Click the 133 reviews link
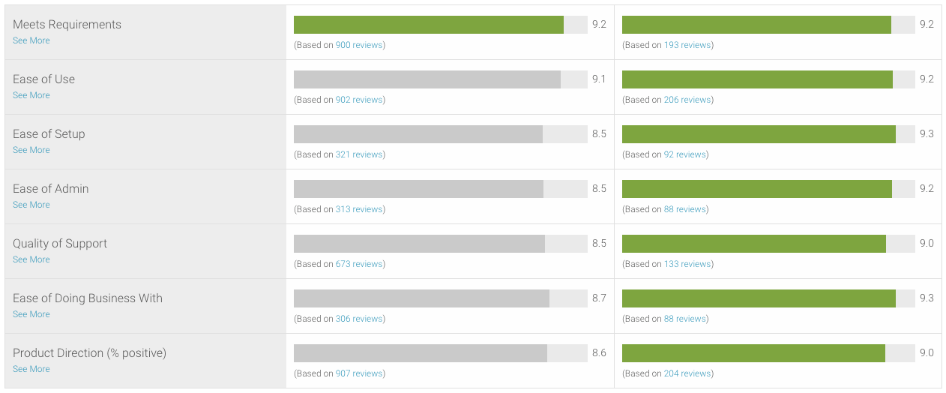The image size is (946, 393). point(687,264)
